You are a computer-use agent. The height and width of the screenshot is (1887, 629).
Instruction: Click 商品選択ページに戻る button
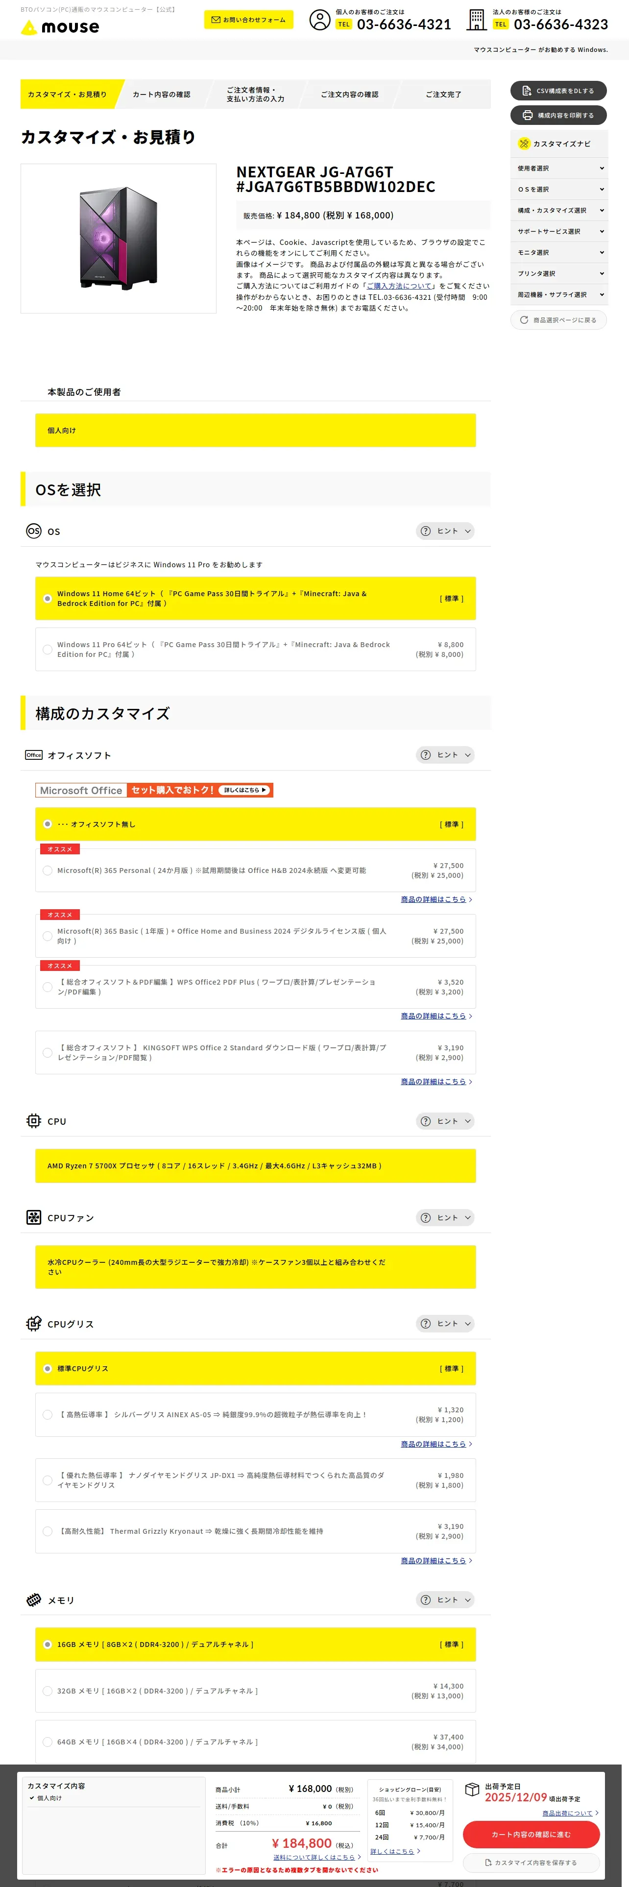559,320
